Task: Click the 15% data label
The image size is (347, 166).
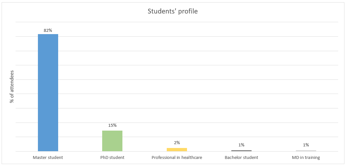Action: point(112,125)
